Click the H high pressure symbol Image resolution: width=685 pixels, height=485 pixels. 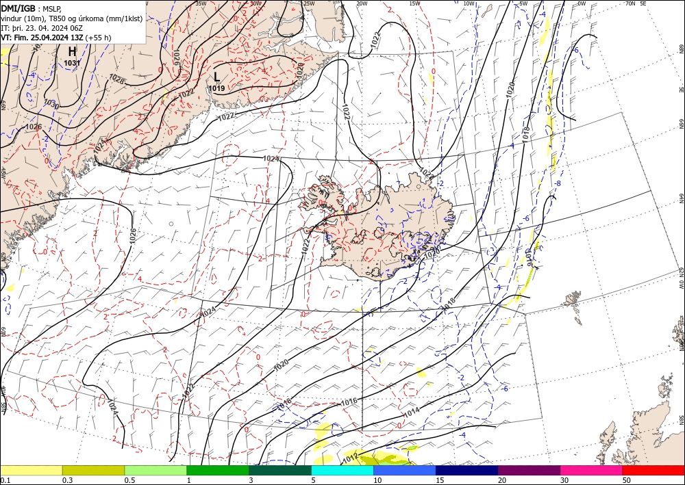(x=72, y=51)
